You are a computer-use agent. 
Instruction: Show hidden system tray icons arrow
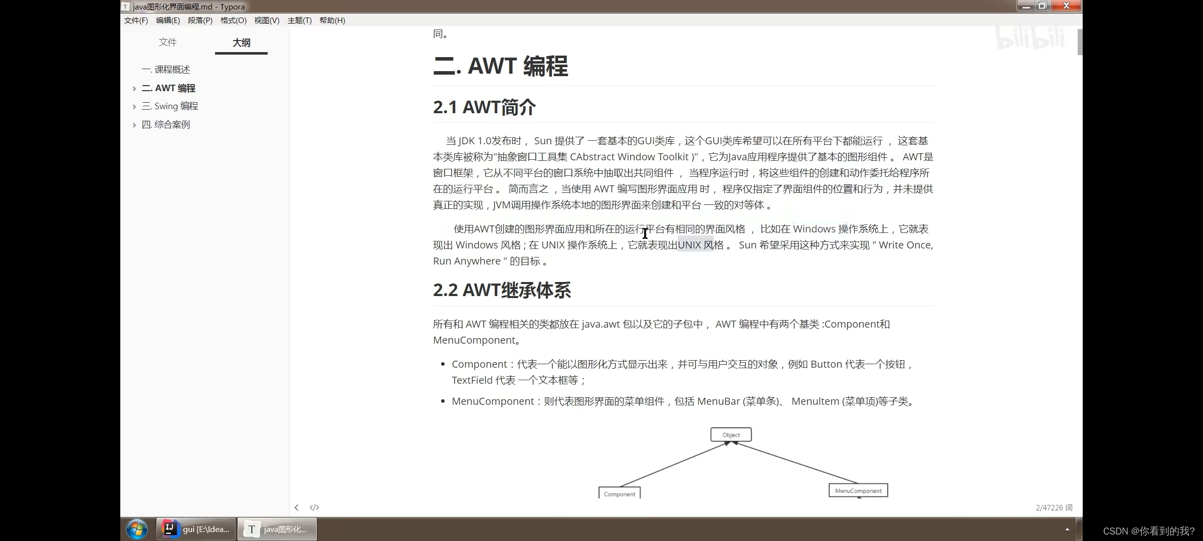tap(1067, 529)
